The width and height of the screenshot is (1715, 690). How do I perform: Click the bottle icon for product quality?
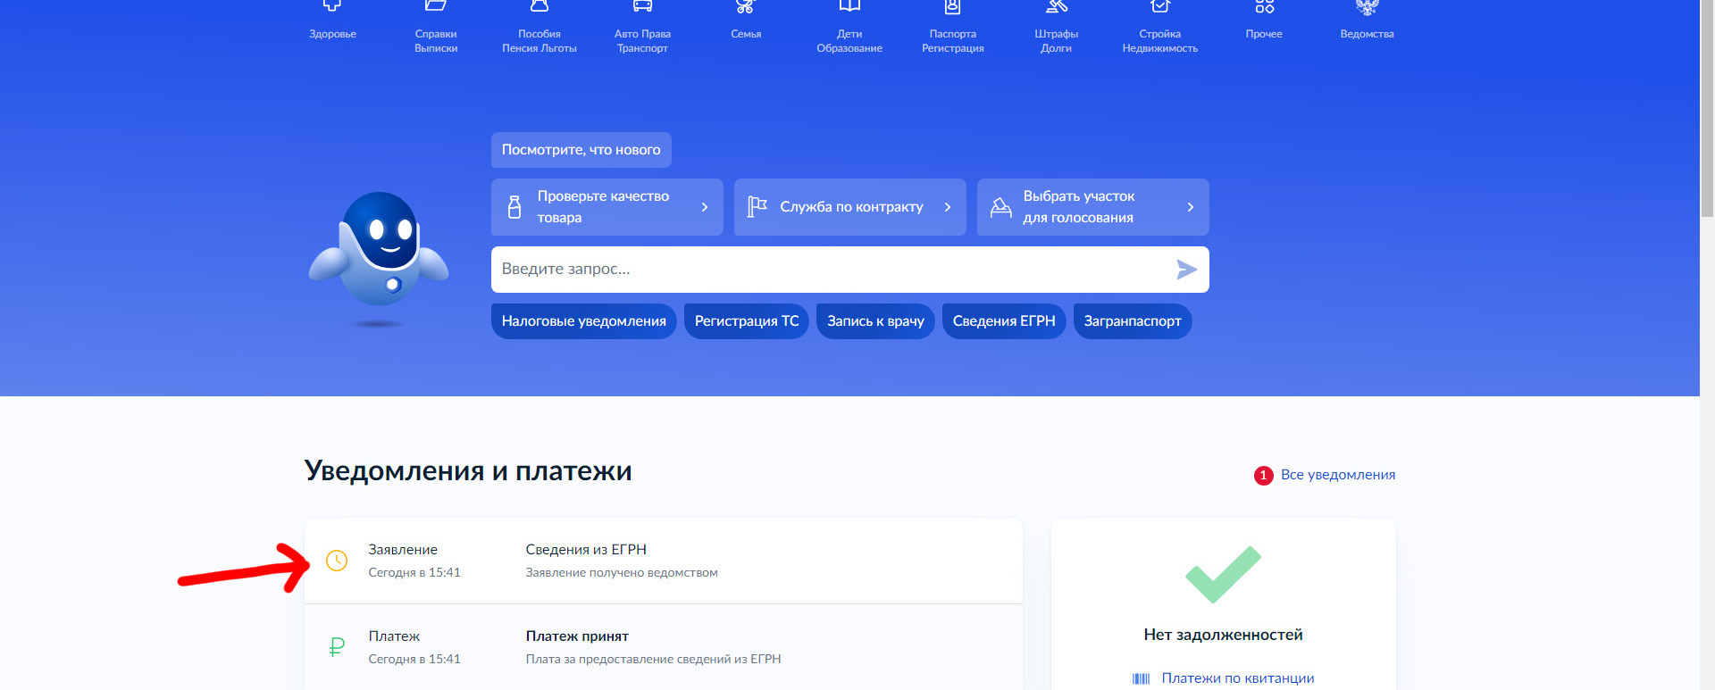pos(514,207)
